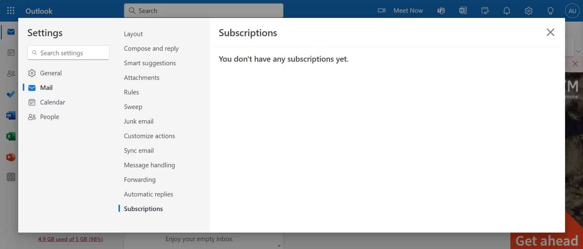Close the Settings dialog
The width and height of the screenshot is (583, 249).
pos(550,32)
